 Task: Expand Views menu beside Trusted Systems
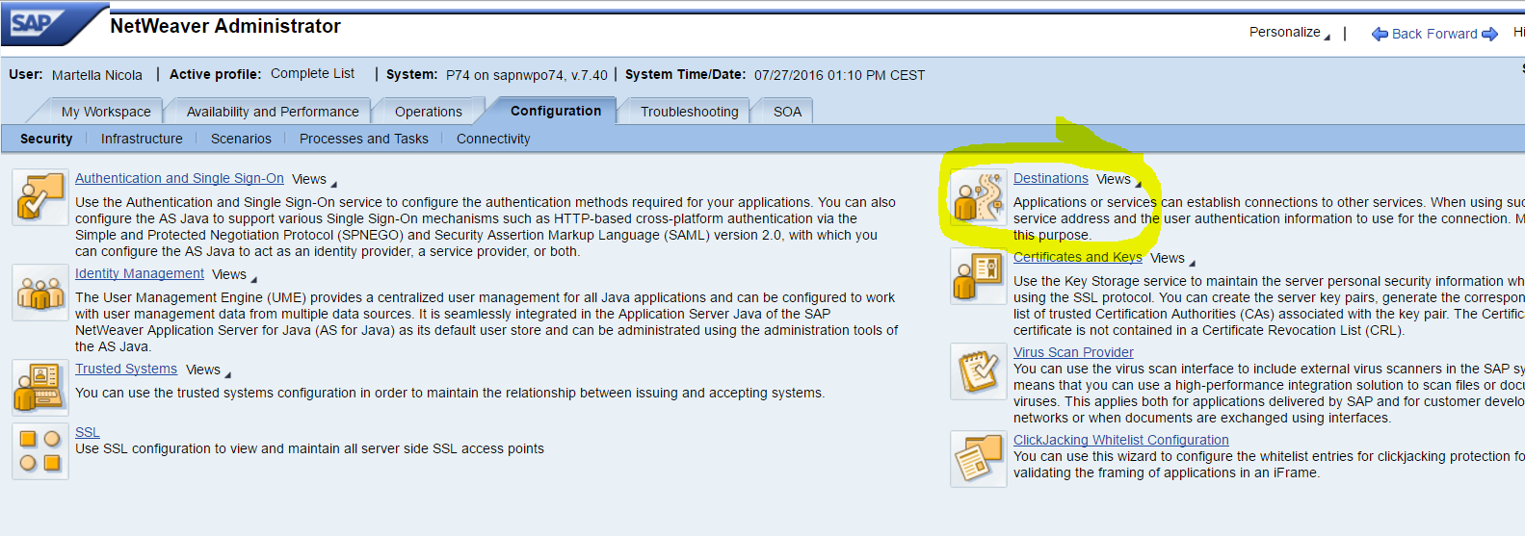click(208, 370)
